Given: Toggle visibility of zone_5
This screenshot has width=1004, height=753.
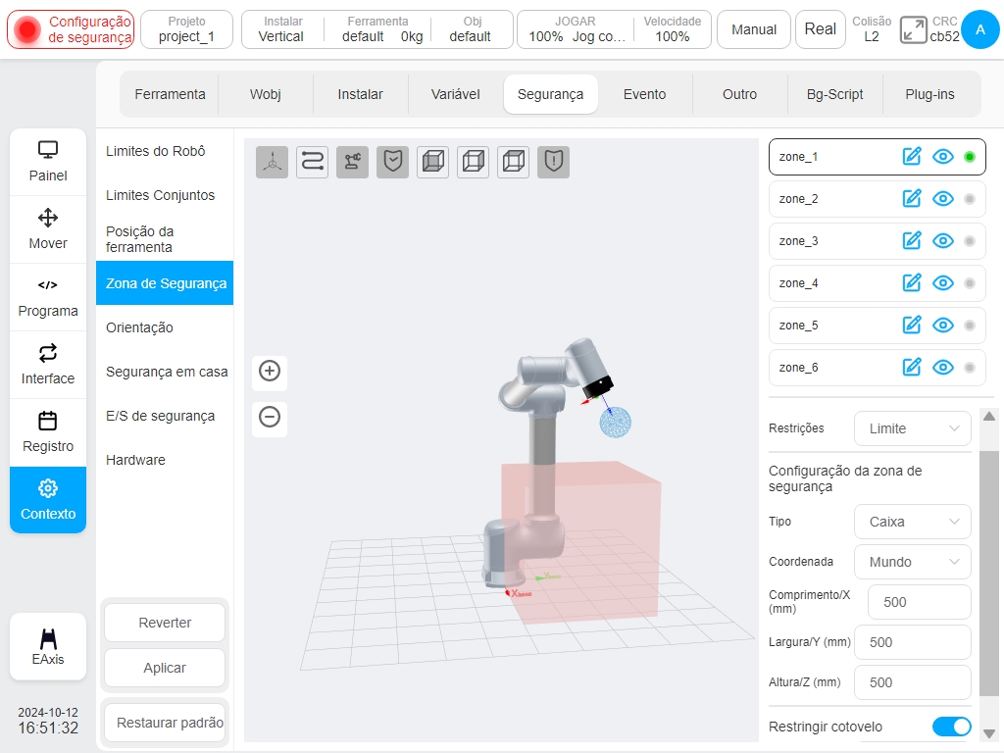Looking at the screenshot, I should (x=942, y=326).
